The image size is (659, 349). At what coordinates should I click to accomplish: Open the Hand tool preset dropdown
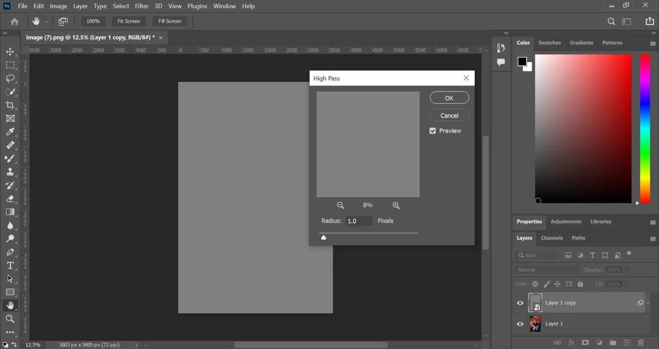point(47,22)
